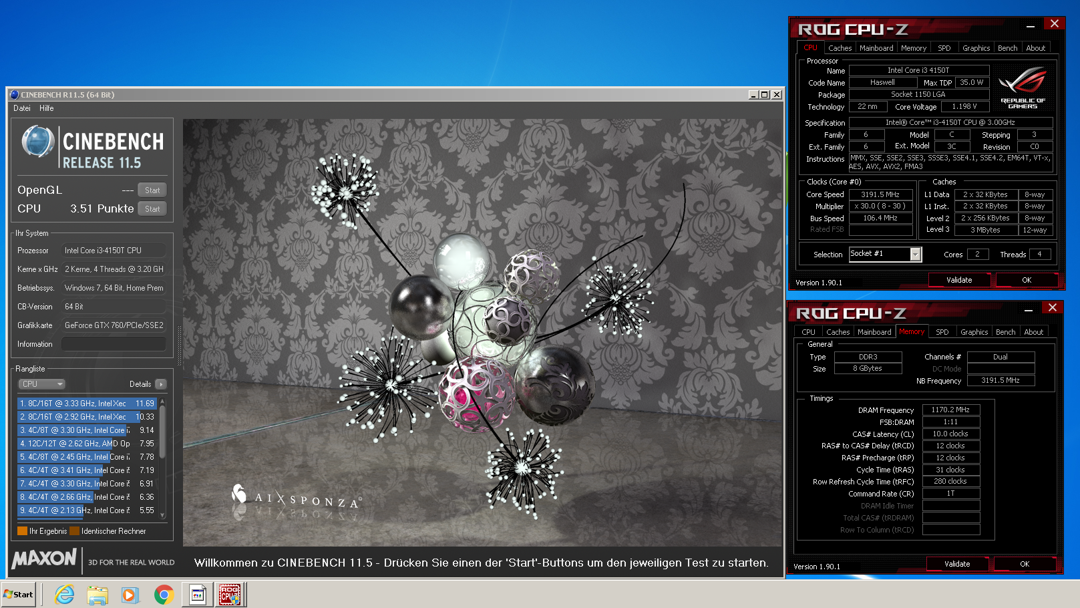1080x608 pixels.
Task: Open Windows Explorer folder icon in taskbar
Action: [98, 594]
